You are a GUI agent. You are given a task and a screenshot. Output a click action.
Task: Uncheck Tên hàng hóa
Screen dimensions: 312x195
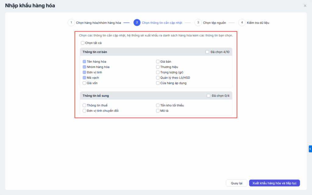(84, 62)
